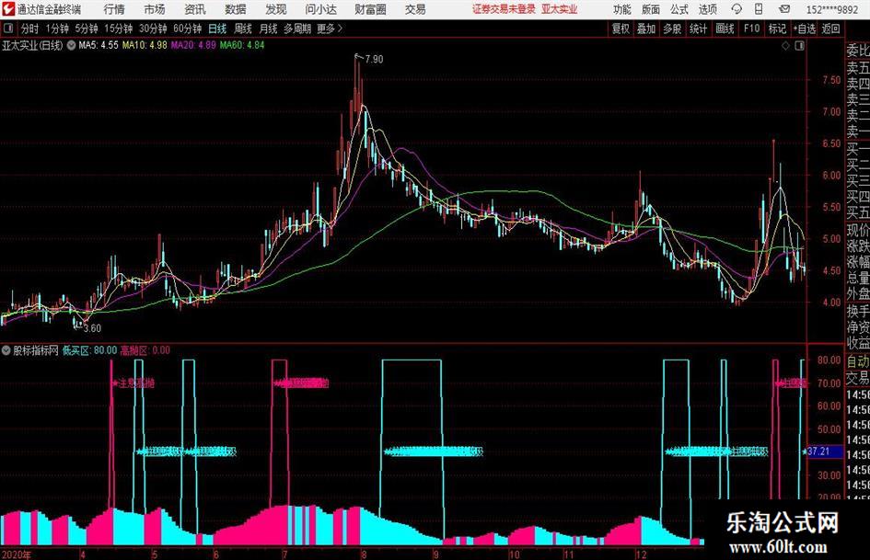Click the account number 152****9892
The image size is (870, 560).
[832, 9]
